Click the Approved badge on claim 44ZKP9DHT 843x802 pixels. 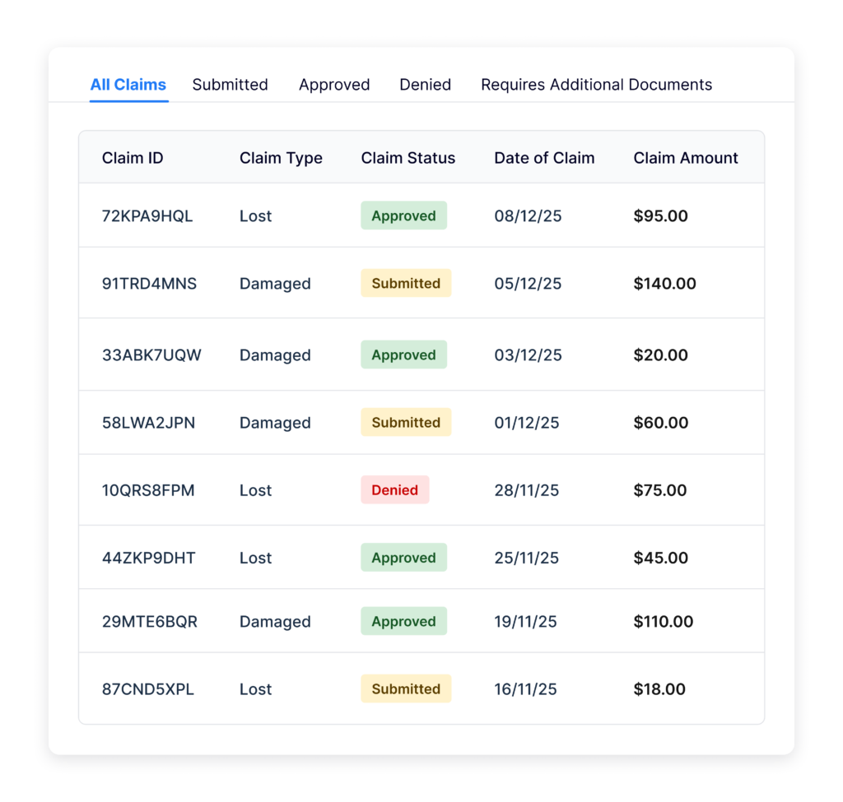click(x=403, y=558)
